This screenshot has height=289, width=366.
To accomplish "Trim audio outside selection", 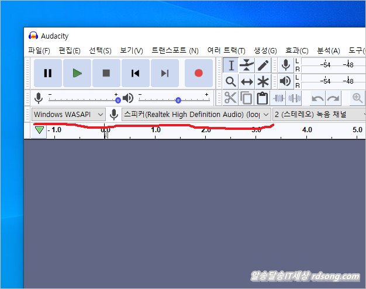I will point(279,98).
